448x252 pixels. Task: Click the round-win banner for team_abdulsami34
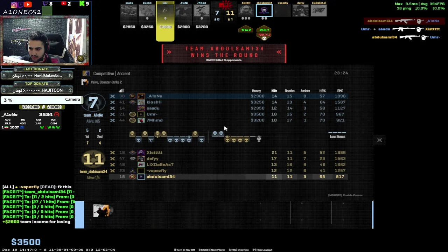tap(224, 54)
